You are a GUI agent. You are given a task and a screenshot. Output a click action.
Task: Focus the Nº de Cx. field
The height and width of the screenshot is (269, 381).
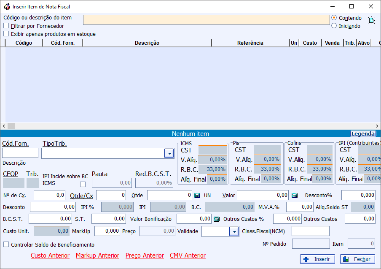50,195
